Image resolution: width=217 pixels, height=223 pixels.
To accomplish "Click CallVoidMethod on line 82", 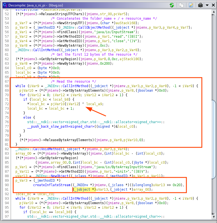I will 47,149.
